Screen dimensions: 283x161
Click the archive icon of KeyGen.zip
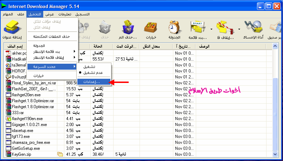[x=8, y=154]
